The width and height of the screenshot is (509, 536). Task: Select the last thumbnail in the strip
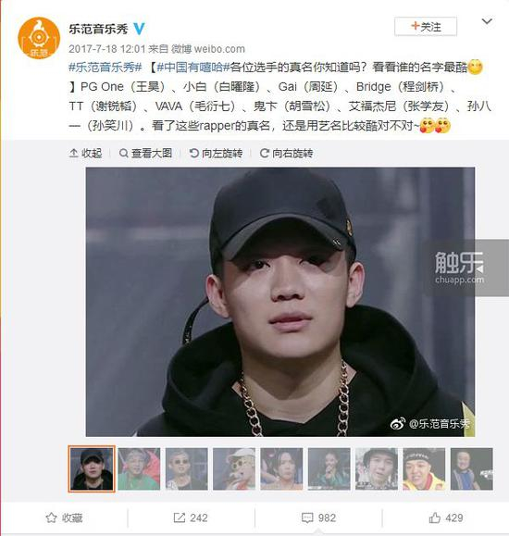[x=472, y=468]
